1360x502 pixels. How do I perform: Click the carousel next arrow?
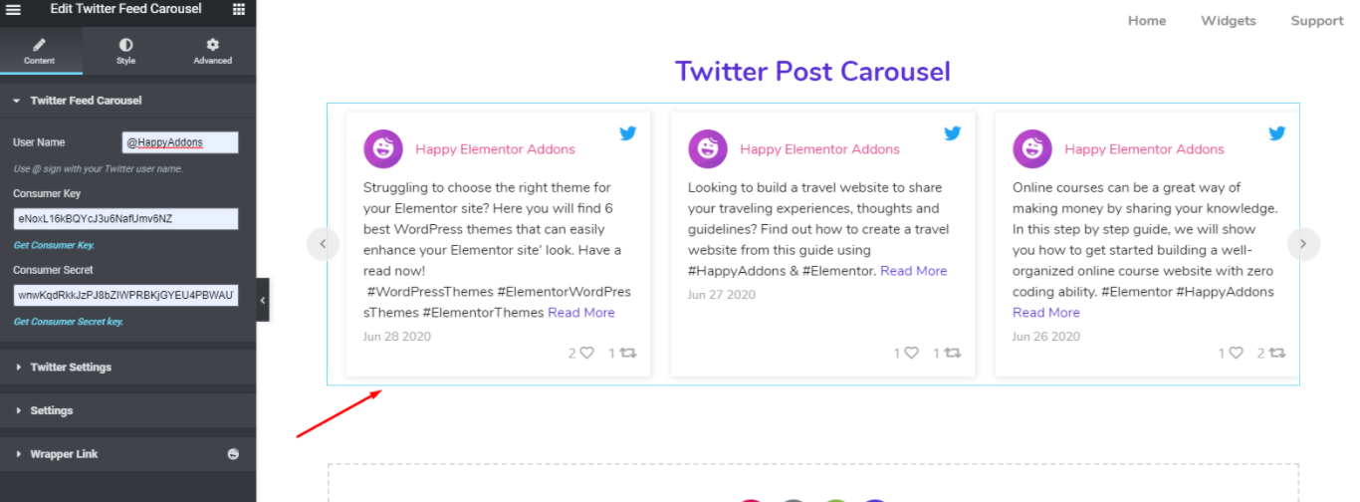(x=1303, y=244)
